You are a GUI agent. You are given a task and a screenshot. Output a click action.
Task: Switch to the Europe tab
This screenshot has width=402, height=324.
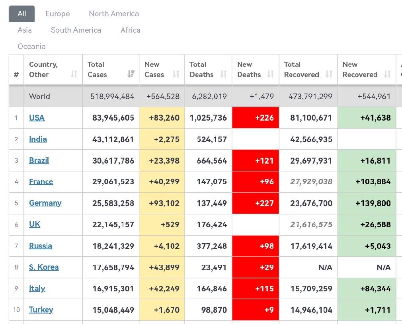click(x=57, y=14)
